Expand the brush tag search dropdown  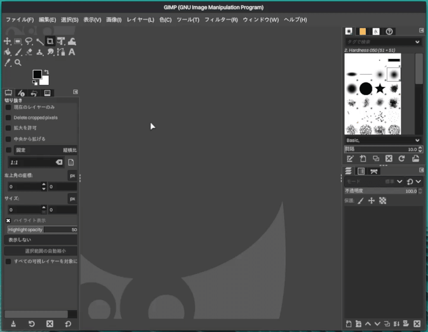pyautogui.click(x=417, y=42)
